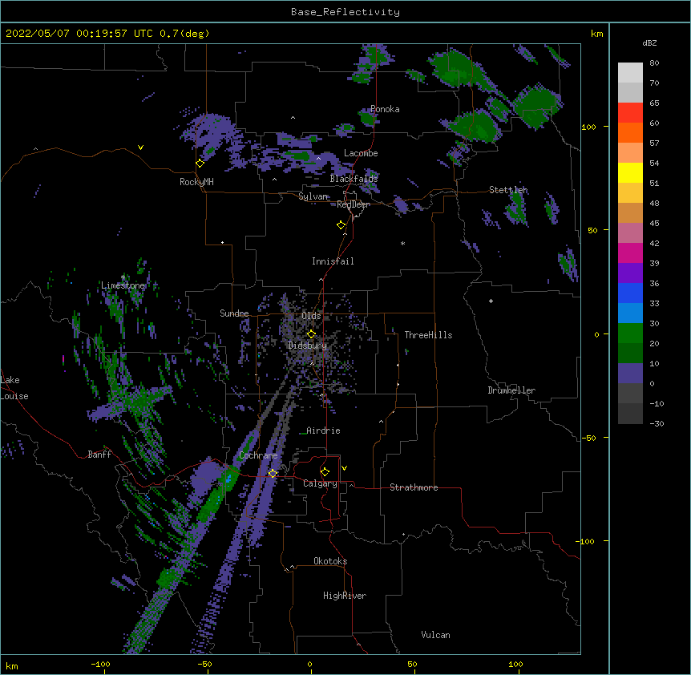
Task: Click the Lake Louise label
Action: pos(14,388)
